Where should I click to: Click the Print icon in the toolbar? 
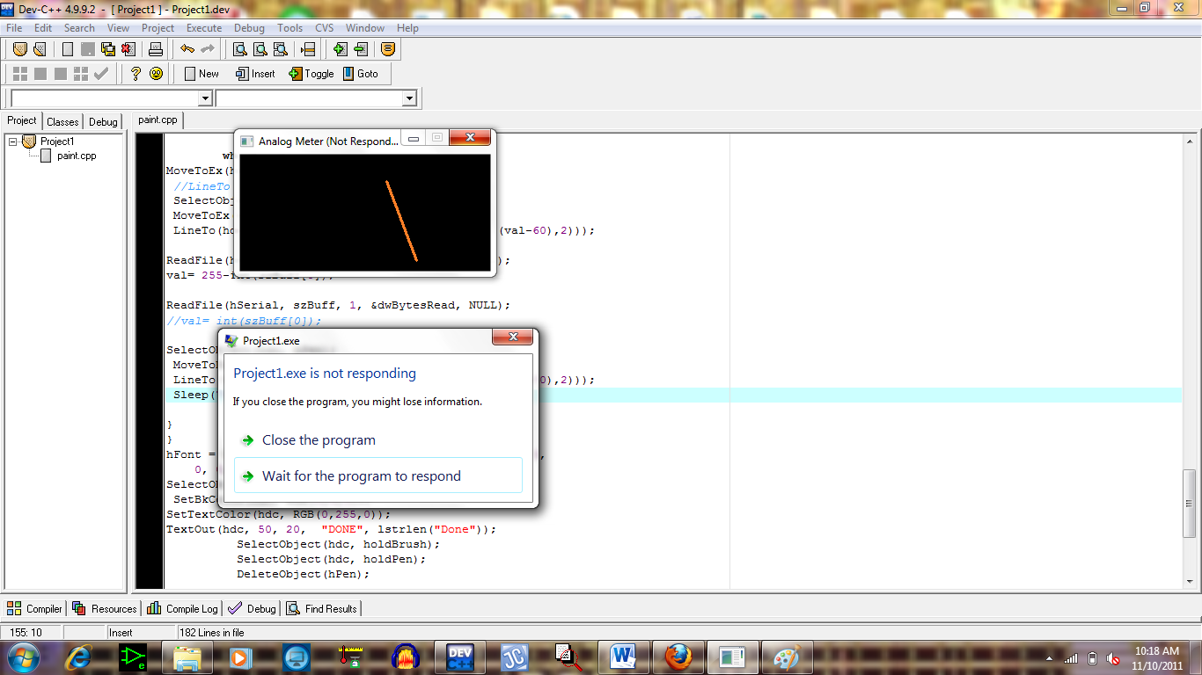point(155,49)
